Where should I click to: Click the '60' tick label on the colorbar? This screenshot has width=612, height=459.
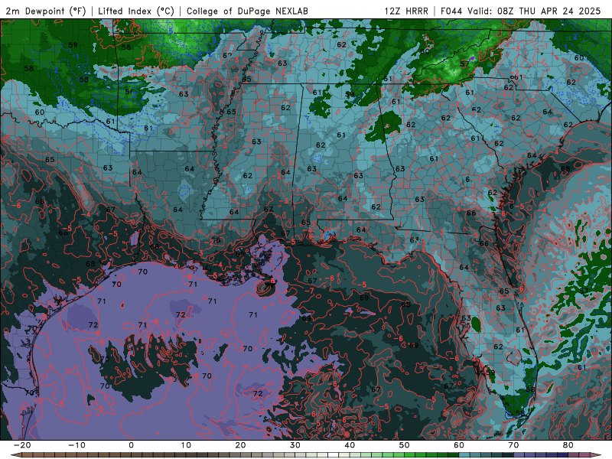[459, 445]
